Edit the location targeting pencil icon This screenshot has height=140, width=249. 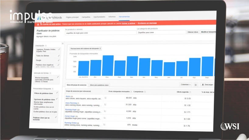[x=59, y=50]
